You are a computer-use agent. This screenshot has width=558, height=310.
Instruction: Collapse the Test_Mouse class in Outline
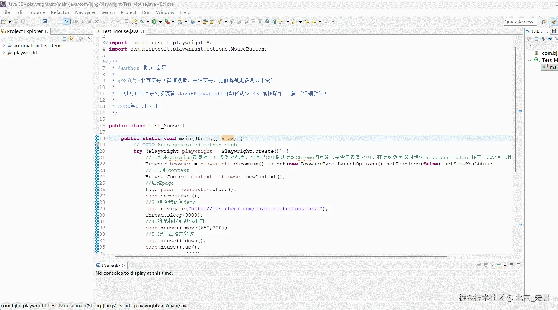coord(530,60)
